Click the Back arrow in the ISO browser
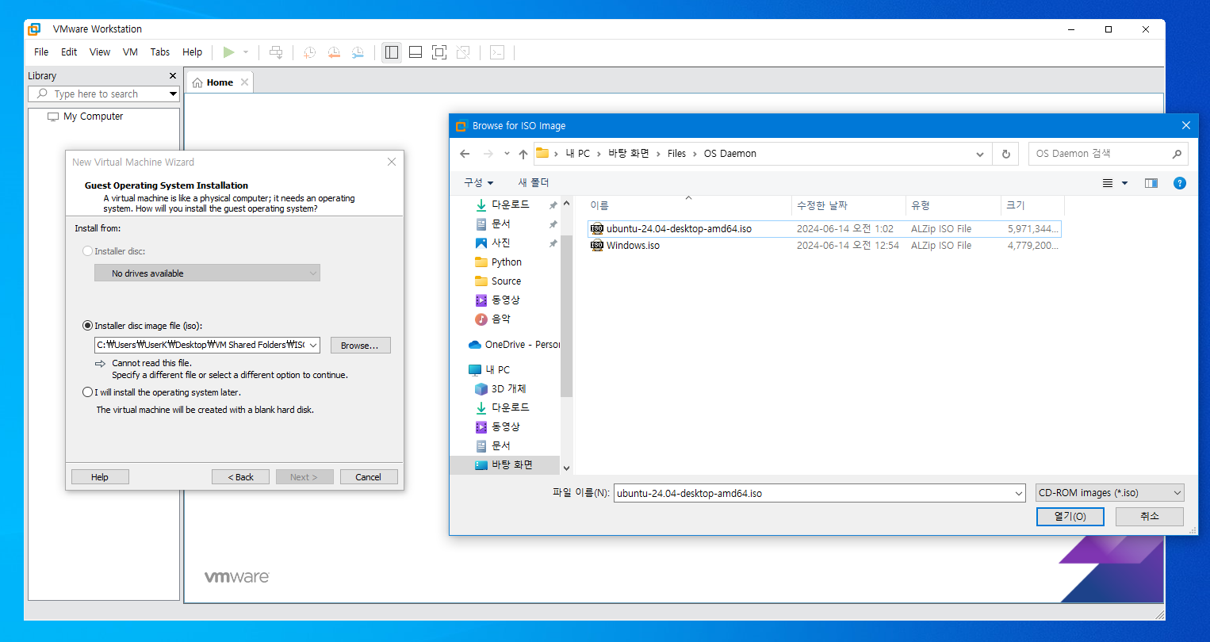The width and height of the screenshot is (1210, 642). [x=465, y=154]
